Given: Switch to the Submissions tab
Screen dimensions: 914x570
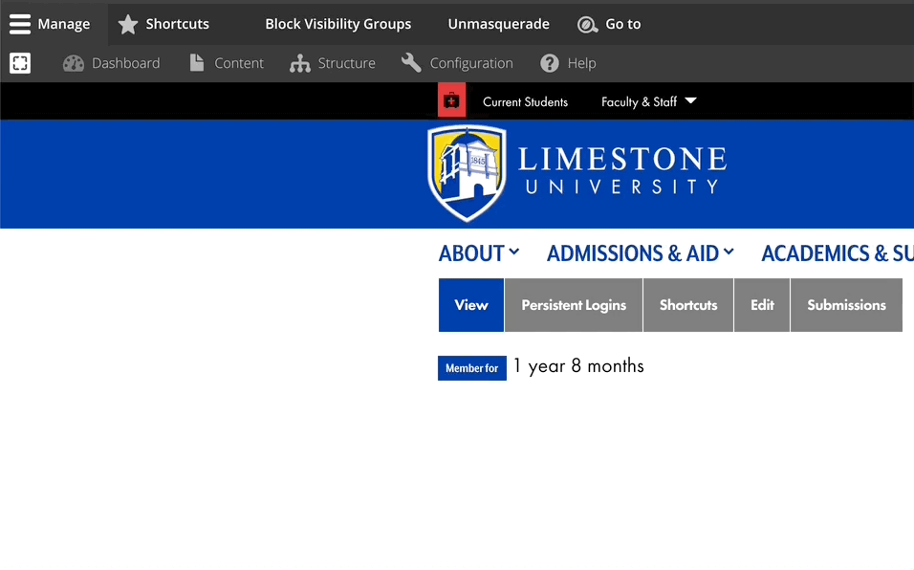Looking at the screenshot, I should 846,305.
